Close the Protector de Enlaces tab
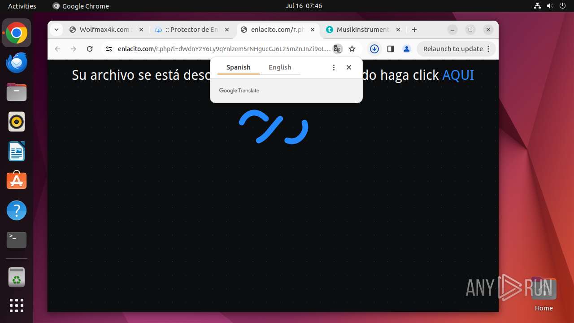Screen dimensions: 574x323 pos(227,30)
